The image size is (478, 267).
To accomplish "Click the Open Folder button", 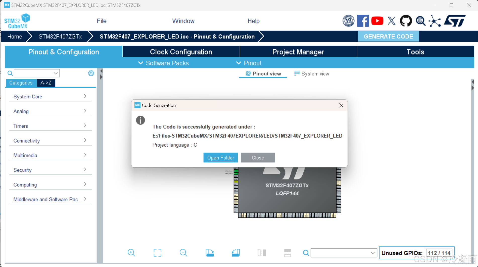I will pos(220,158).
